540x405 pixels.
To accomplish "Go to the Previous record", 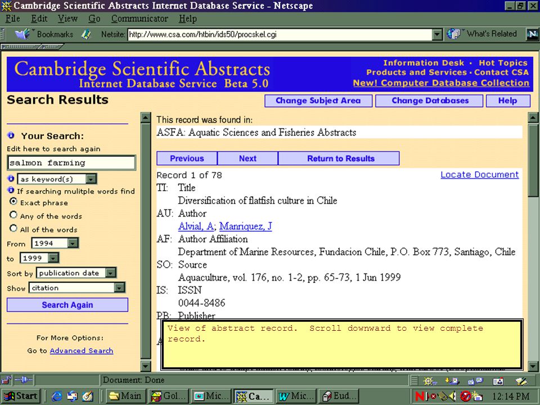I will [x=187, y=159].
